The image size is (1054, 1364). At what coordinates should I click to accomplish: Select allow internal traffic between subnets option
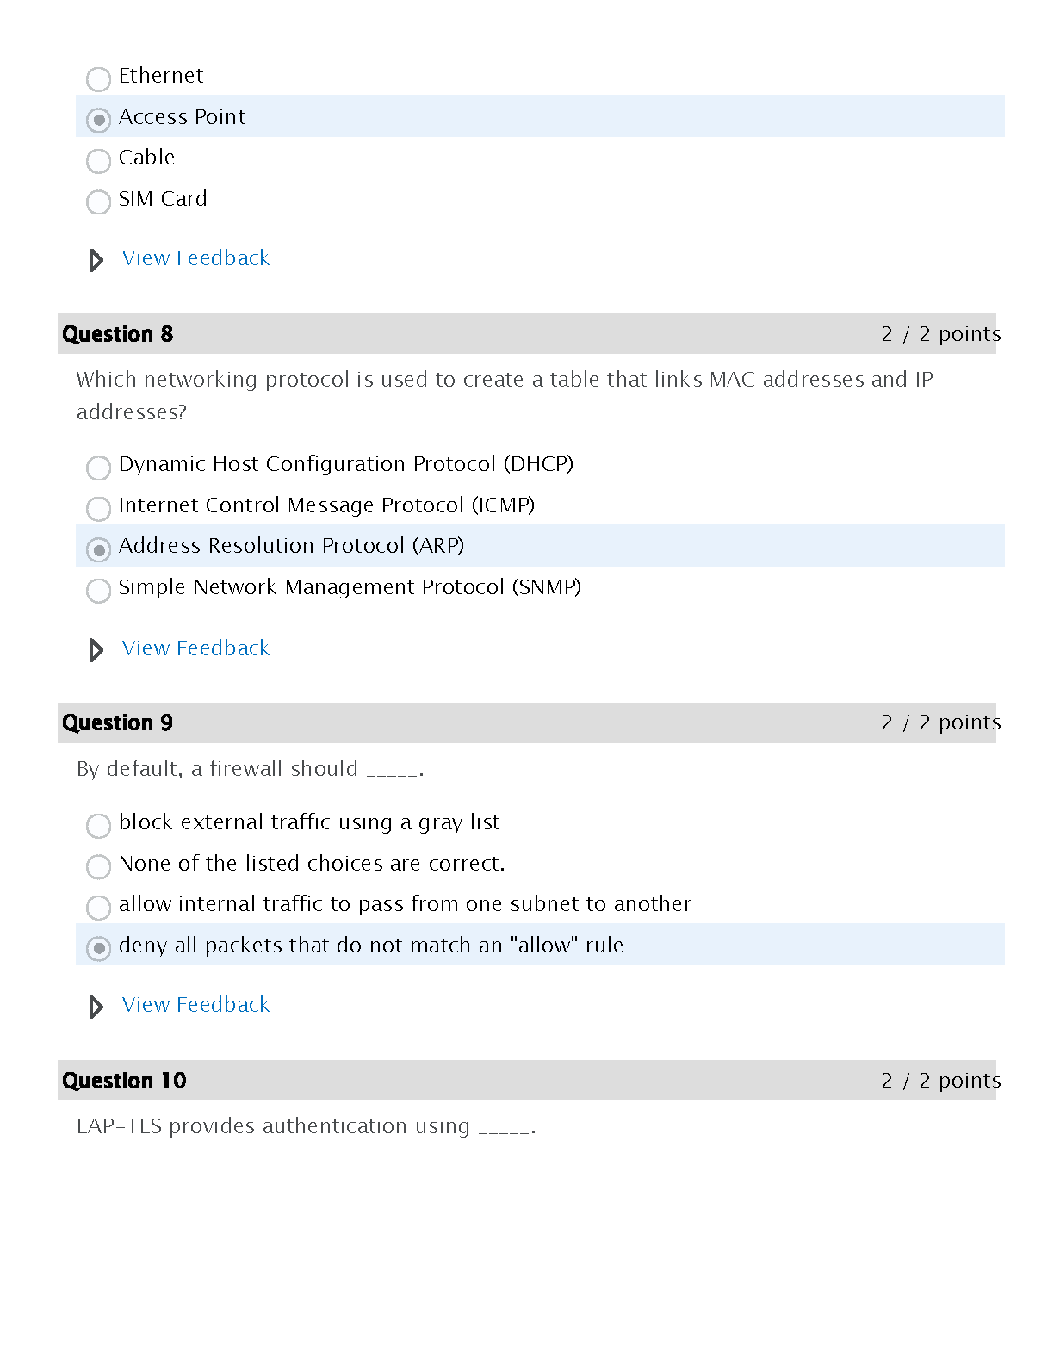tap(99, 908)
